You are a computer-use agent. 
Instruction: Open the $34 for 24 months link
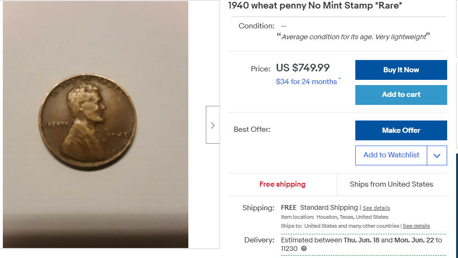tap(306, 82)
